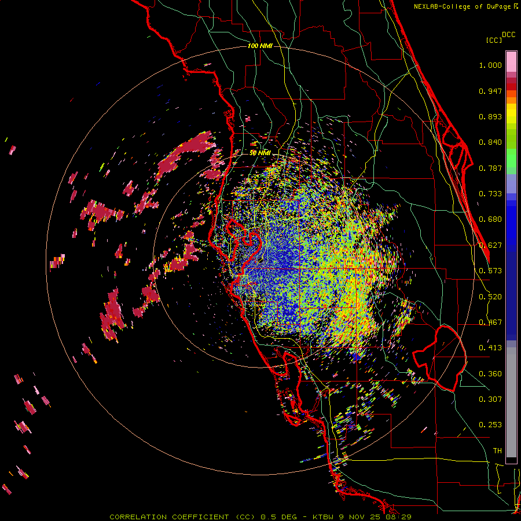The height and width of the screenshot is (521, 521).
Task: Select the 0.413 value on the scale
Action: (490, 348)
